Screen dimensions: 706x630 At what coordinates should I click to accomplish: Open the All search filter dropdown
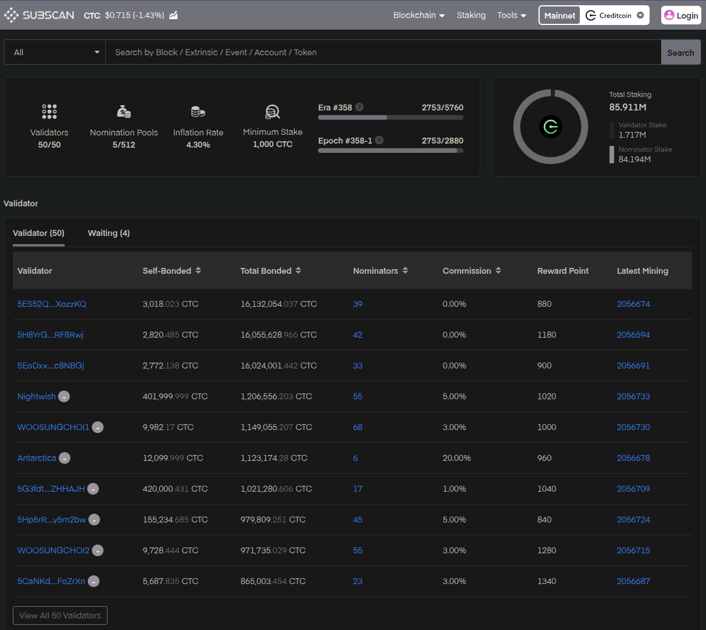pyautogui.click(x=55, y=52)
